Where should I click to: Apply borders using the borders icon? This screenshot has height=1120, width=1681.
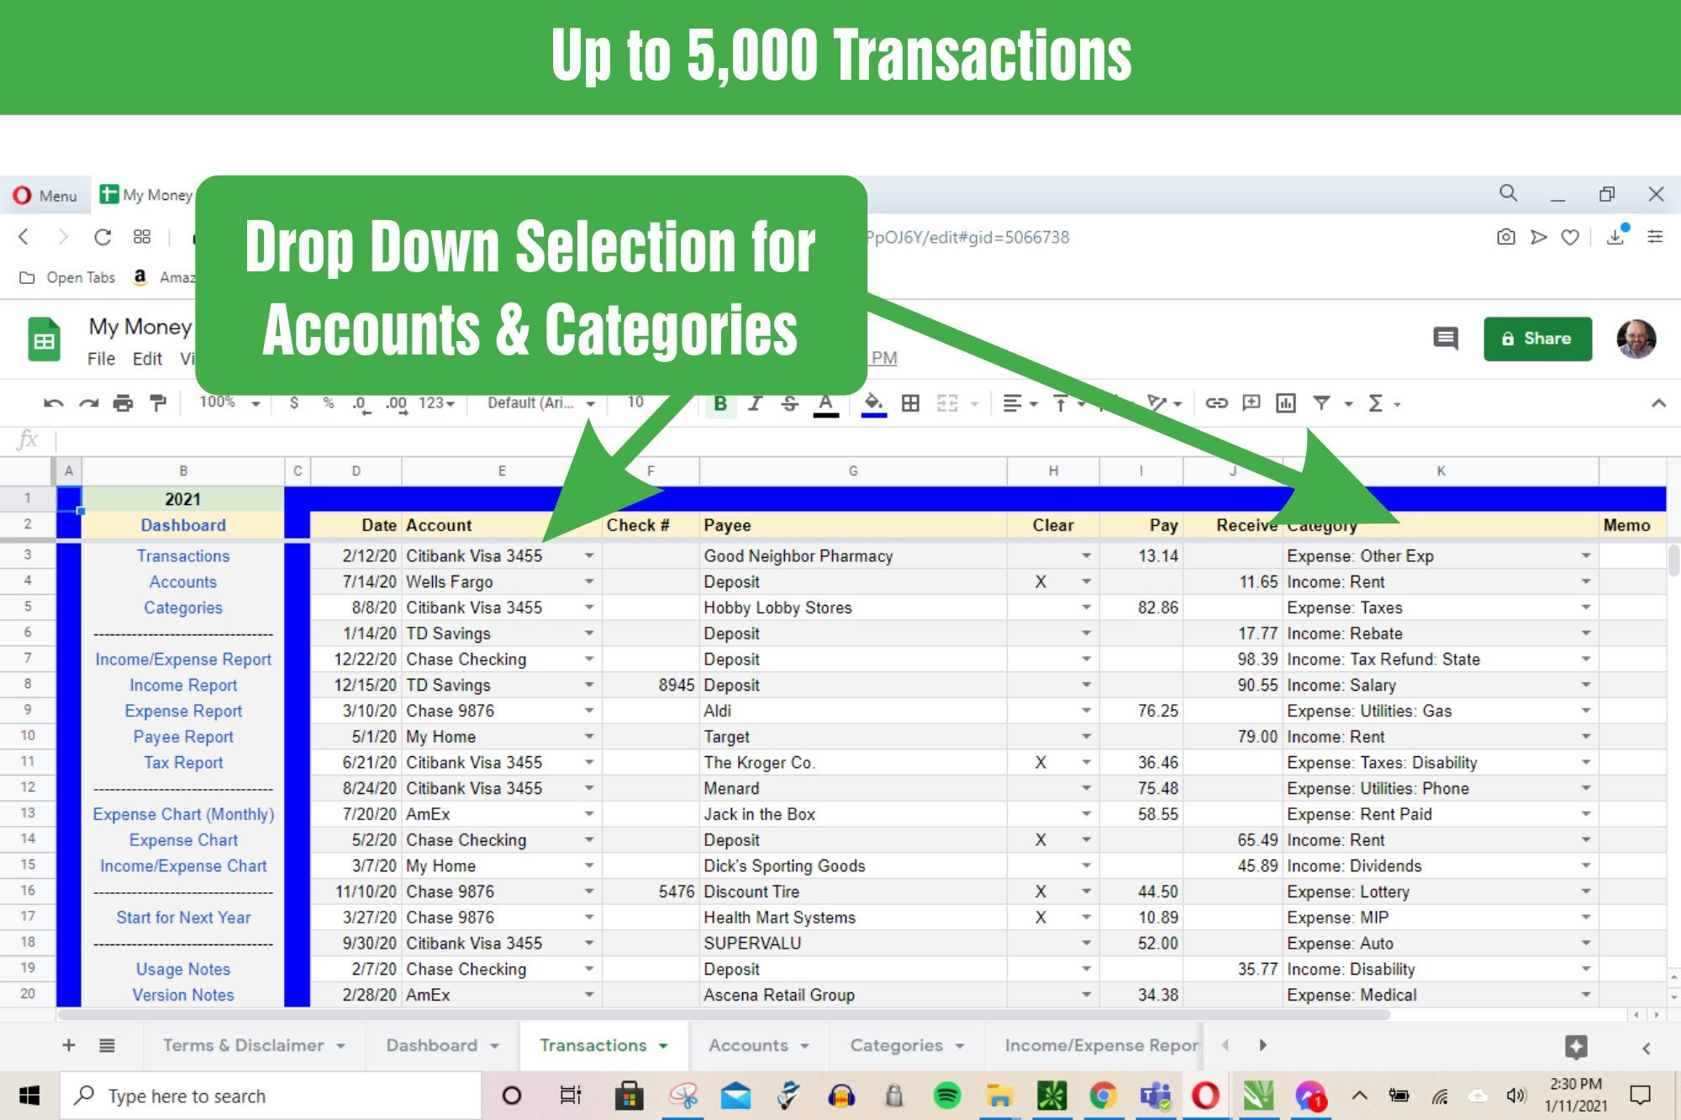pyautogui.click(x=912, y=402)
